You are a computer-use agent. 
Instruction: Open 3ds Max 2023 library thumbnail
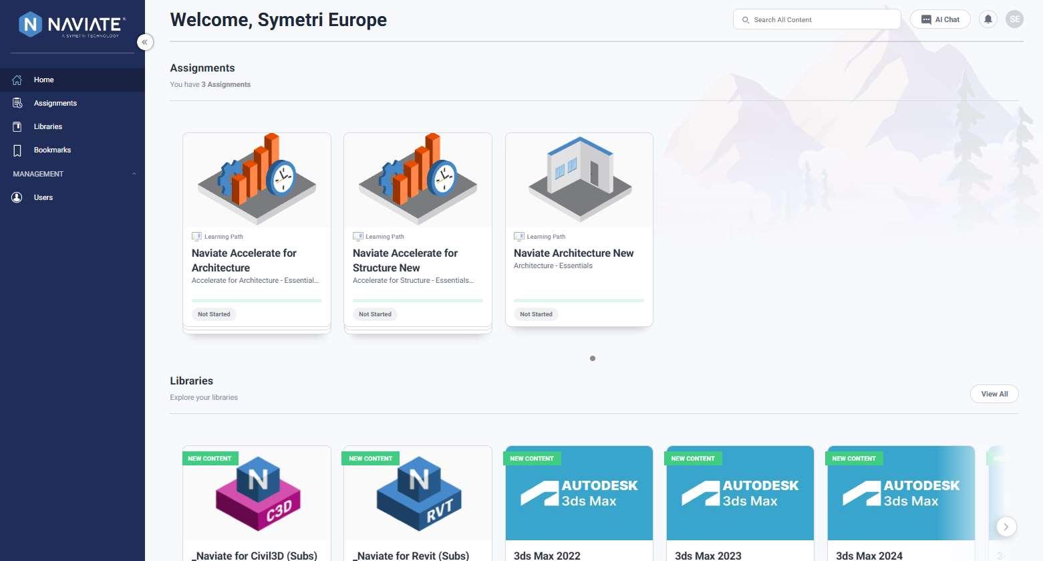pos(740,493)
